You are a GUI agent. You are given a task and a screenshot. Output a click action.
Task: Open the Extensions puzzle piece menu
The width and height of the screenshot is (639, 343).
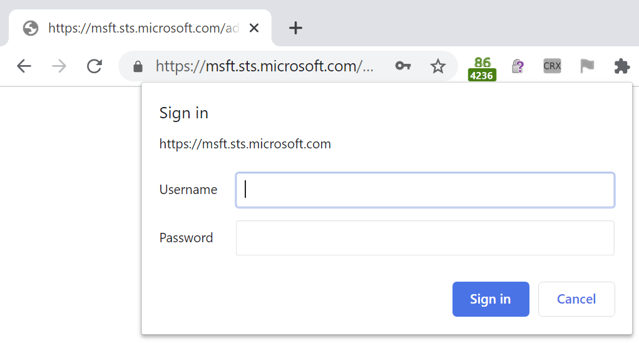[x=621, y=66]
